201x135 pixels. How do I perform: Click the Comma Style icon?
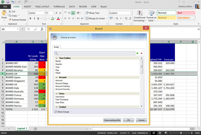[x=121, y=18]
